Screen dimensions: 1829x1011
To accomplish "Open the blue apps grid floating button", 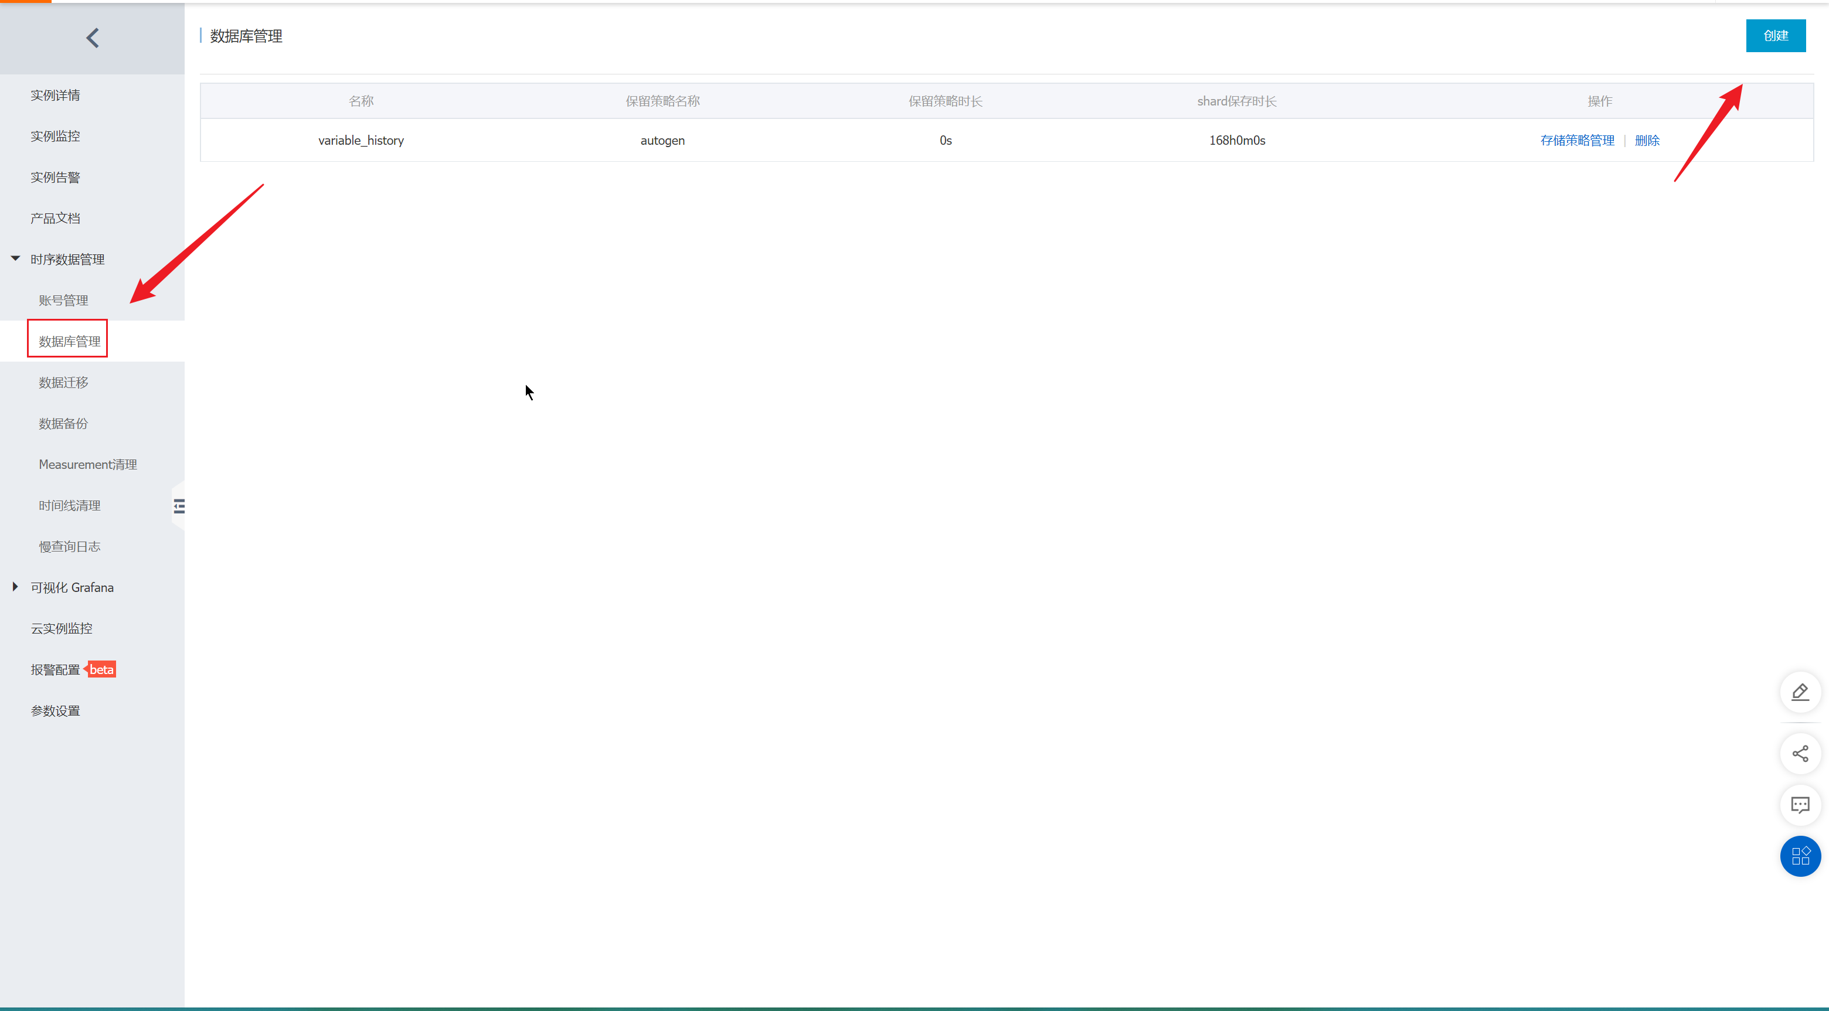I will [1800, 856].
